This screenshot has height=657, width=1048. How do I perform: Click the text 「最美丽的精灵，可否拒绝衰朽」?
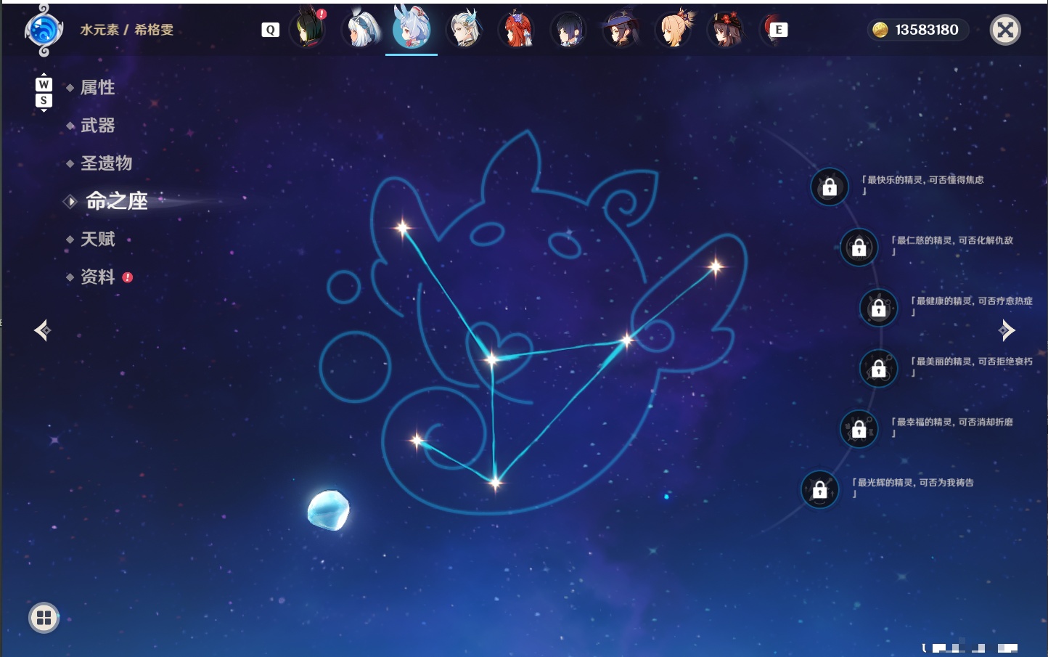[x=971, y=366]
